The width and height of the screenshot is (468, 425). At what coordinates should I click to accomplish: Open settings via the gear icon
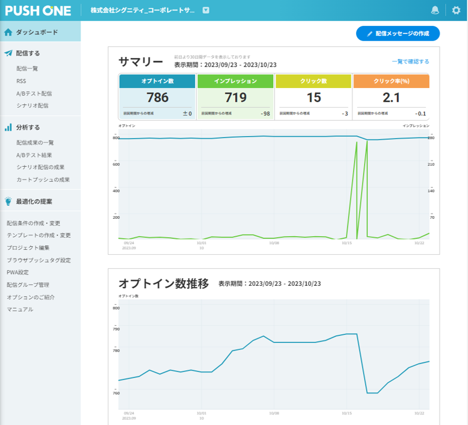tap(456, 10)
